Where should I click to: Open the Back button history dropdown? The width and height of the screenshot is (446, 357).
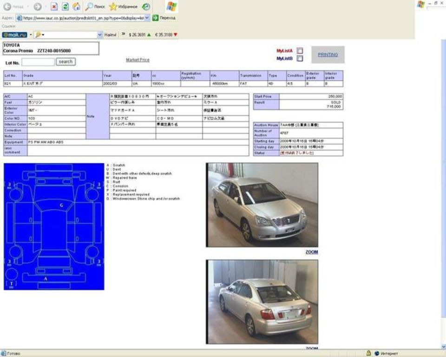point(28,7)
